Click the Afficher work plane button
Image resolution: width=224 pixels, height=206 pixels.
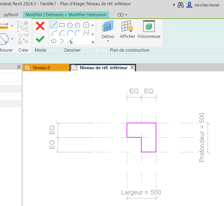coord(128,30)
